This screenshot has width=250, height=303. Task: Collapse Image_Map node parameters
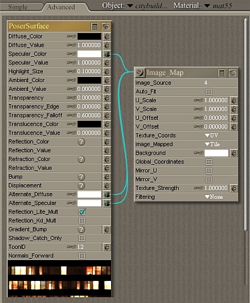pyautogui.click(x=222, y=73)
